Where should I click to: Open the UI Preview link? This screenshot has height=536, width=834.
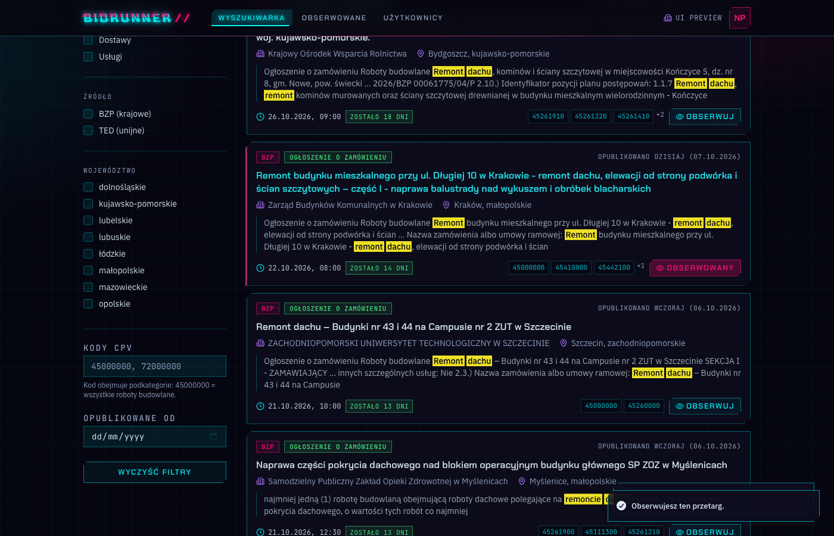[x=693, y=18]
